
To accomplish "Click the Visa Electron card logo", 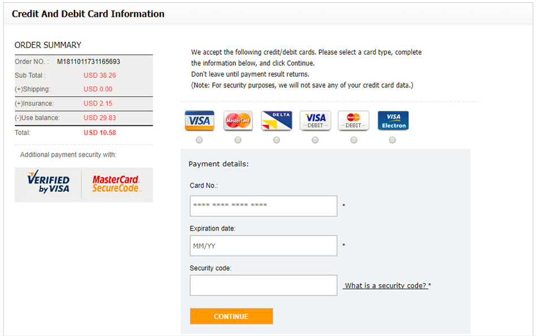I will click(x=393, y=121).
